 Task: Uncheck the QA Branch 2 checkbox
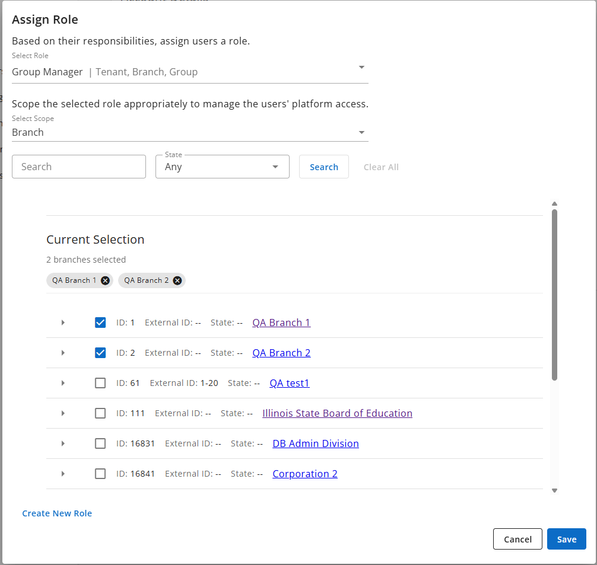[x=100, y=353]
